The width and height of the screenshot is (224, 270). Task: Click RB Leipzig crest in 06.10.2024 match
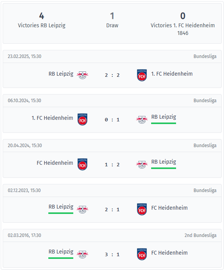click(142, 119)
